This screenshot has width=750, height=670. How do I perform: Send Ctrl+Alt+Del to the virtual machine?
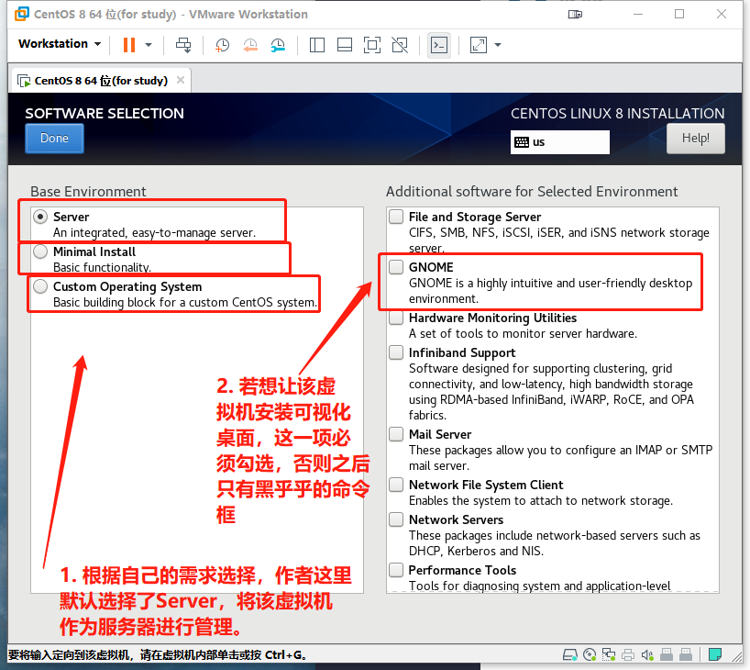click(x=183, y=45)
